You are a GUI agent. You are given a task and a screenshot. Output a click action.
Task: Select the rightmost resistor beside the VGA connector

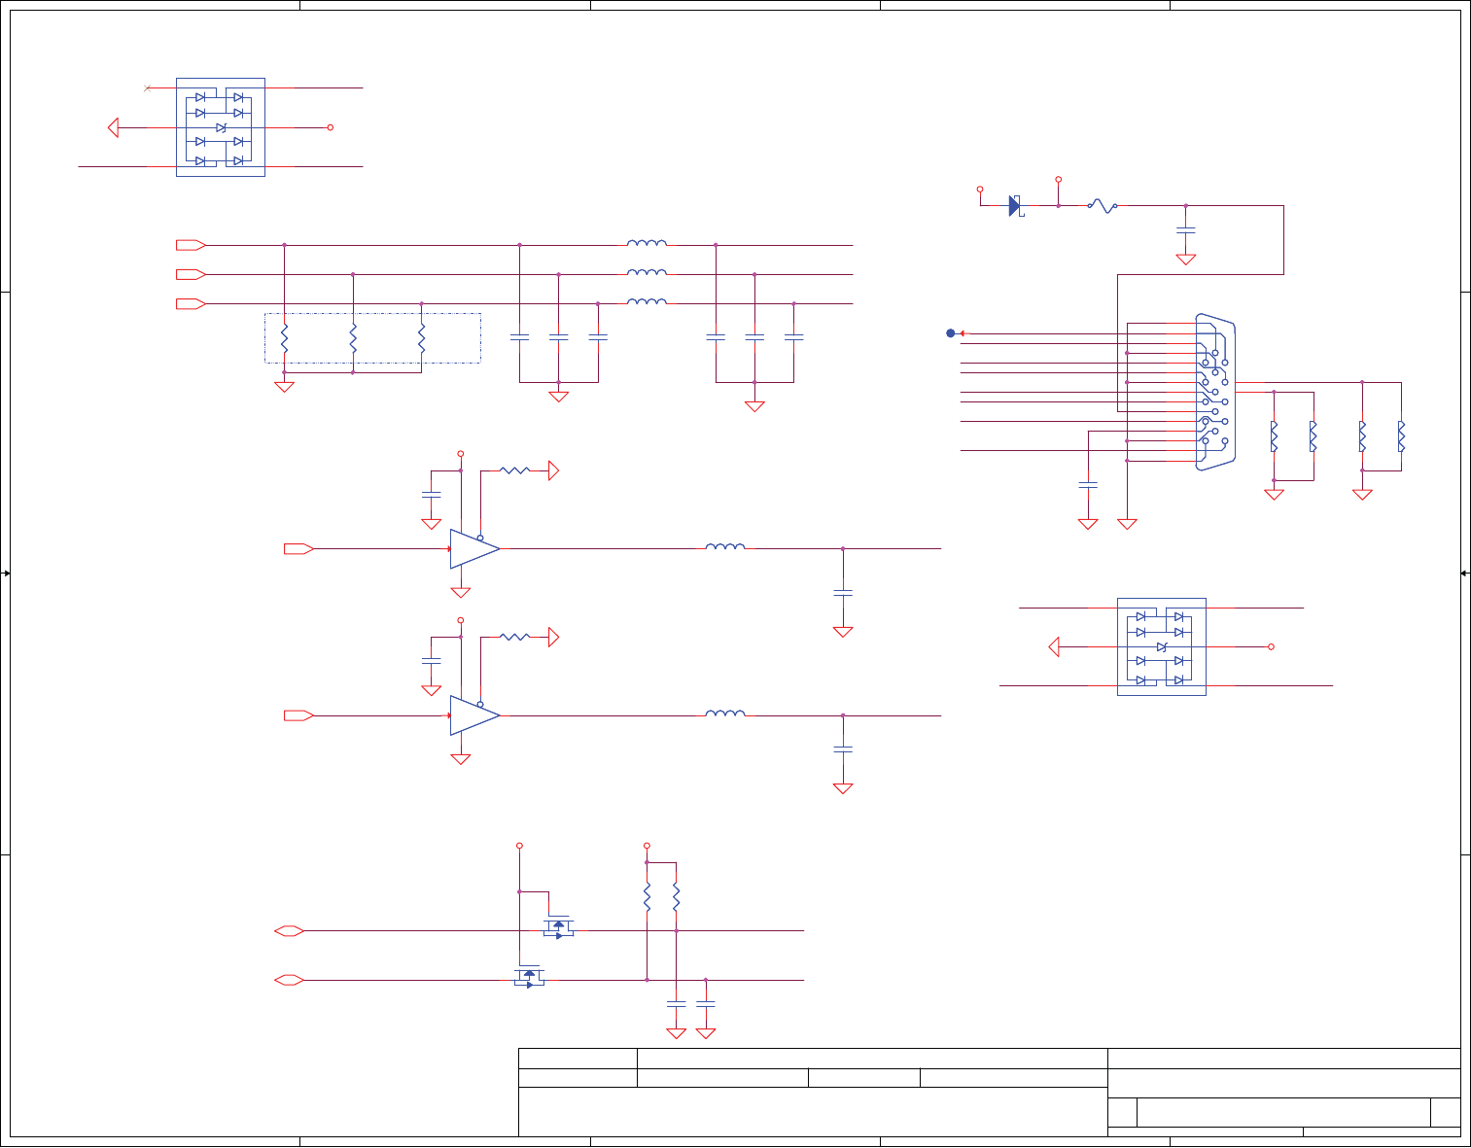click(x=1401, y=436)
